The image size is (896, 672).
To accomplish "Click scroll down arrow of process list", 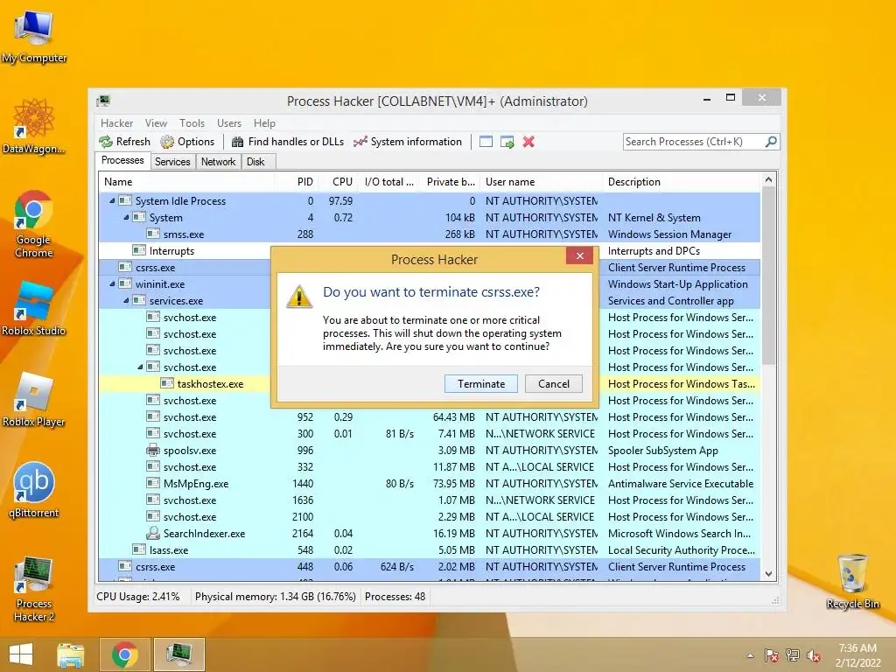I will coord(768,574).
